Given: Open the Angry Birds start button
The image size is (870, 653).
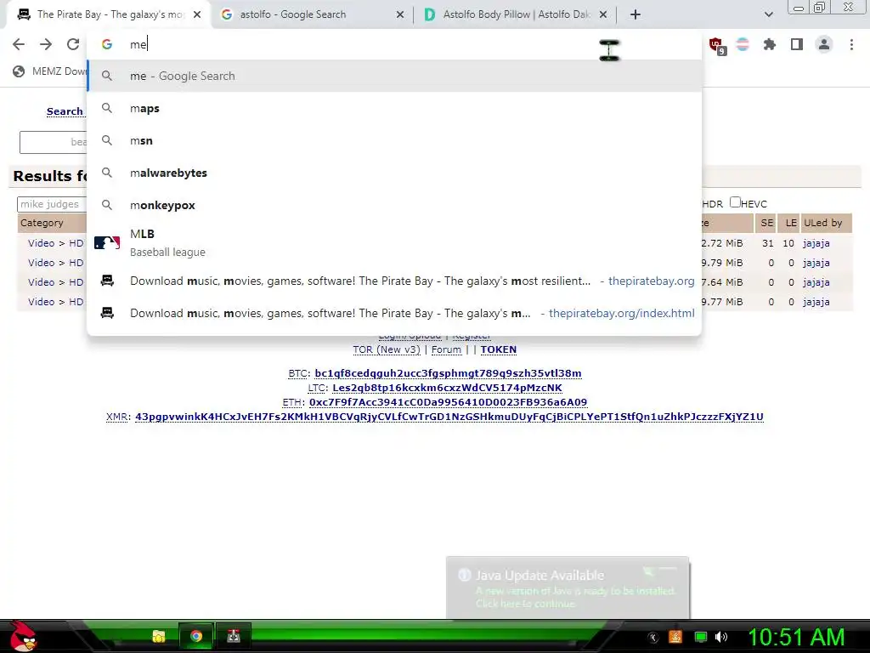Looking at the screenshot, I should pyautogui.click(x=22, y=636).
